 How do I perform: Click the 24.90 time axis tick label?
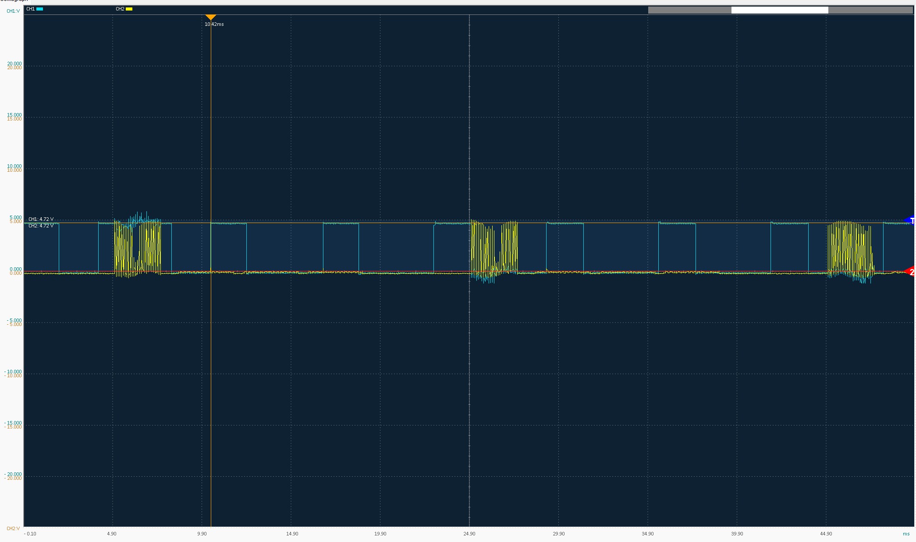469,534
